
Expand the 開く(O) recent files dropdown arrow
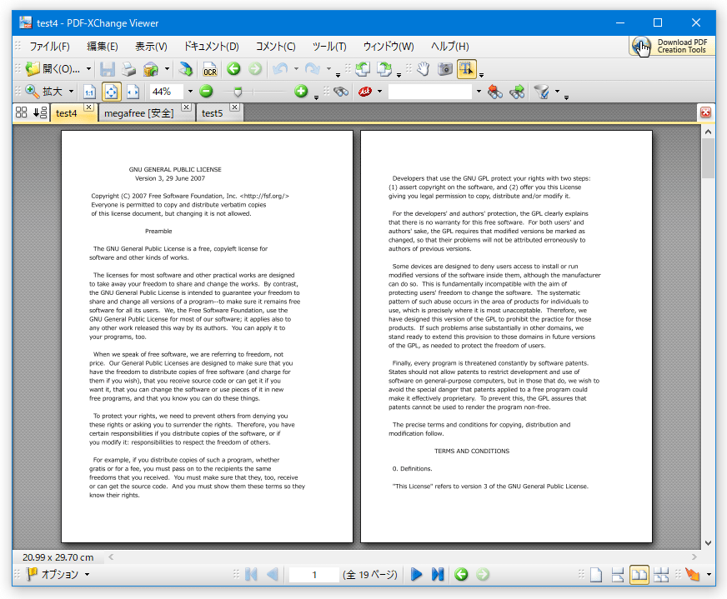pos(88,69)
